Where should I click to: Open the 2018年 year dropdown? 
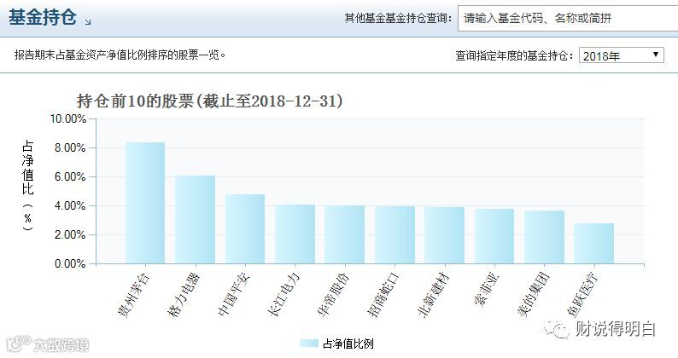tap(622, 55)
